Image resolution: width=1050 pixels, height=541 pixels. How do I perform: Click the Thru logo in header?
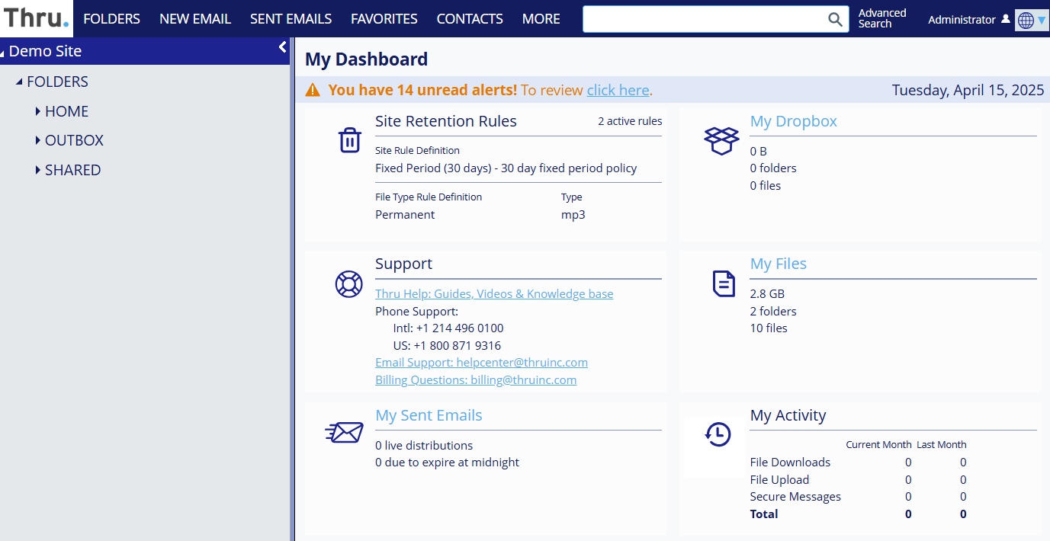[36, 18]
